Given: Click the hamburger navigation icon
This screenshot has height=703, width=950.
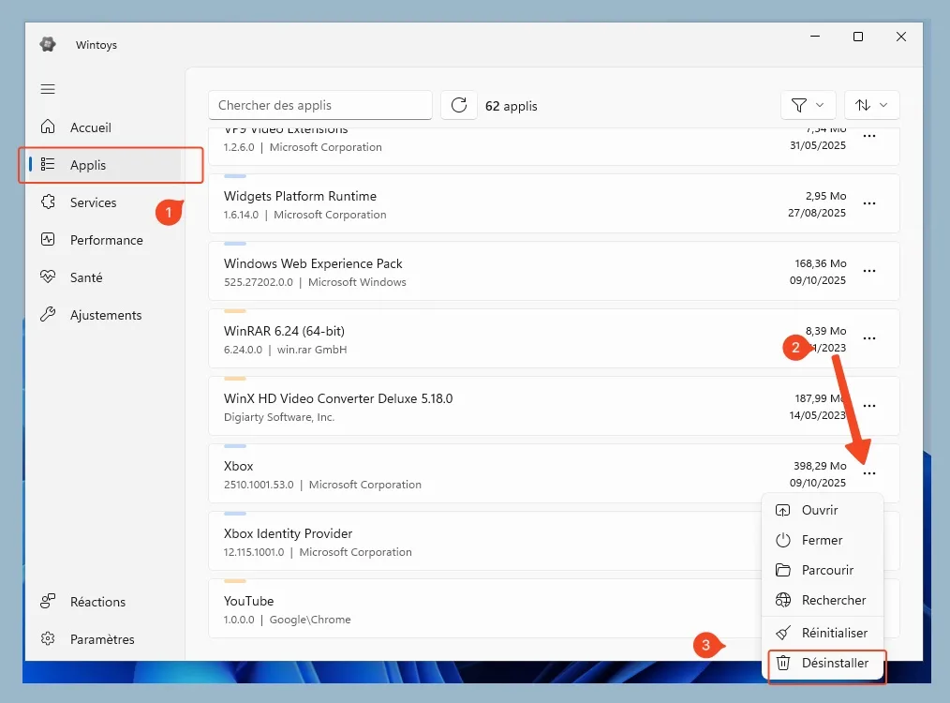Looking at the screenshot, I should [x=46, y=89].
